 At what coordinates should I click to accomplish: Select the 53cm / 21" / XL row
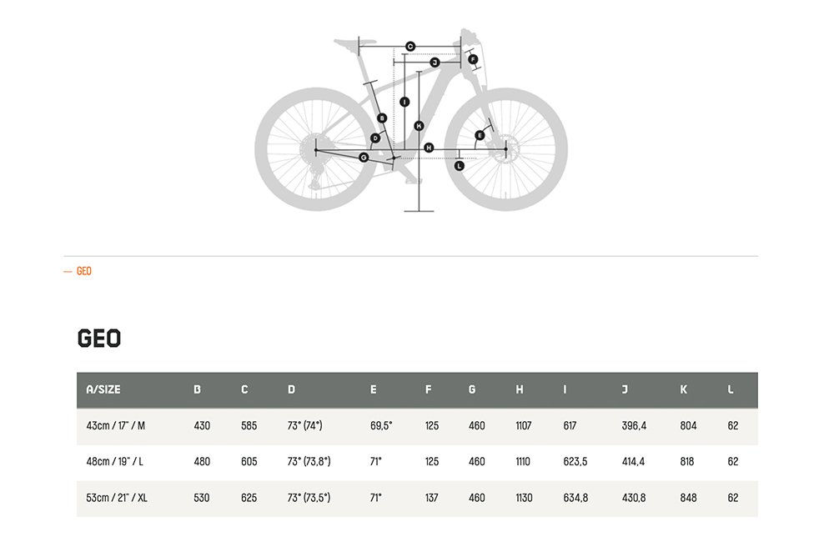417,498
